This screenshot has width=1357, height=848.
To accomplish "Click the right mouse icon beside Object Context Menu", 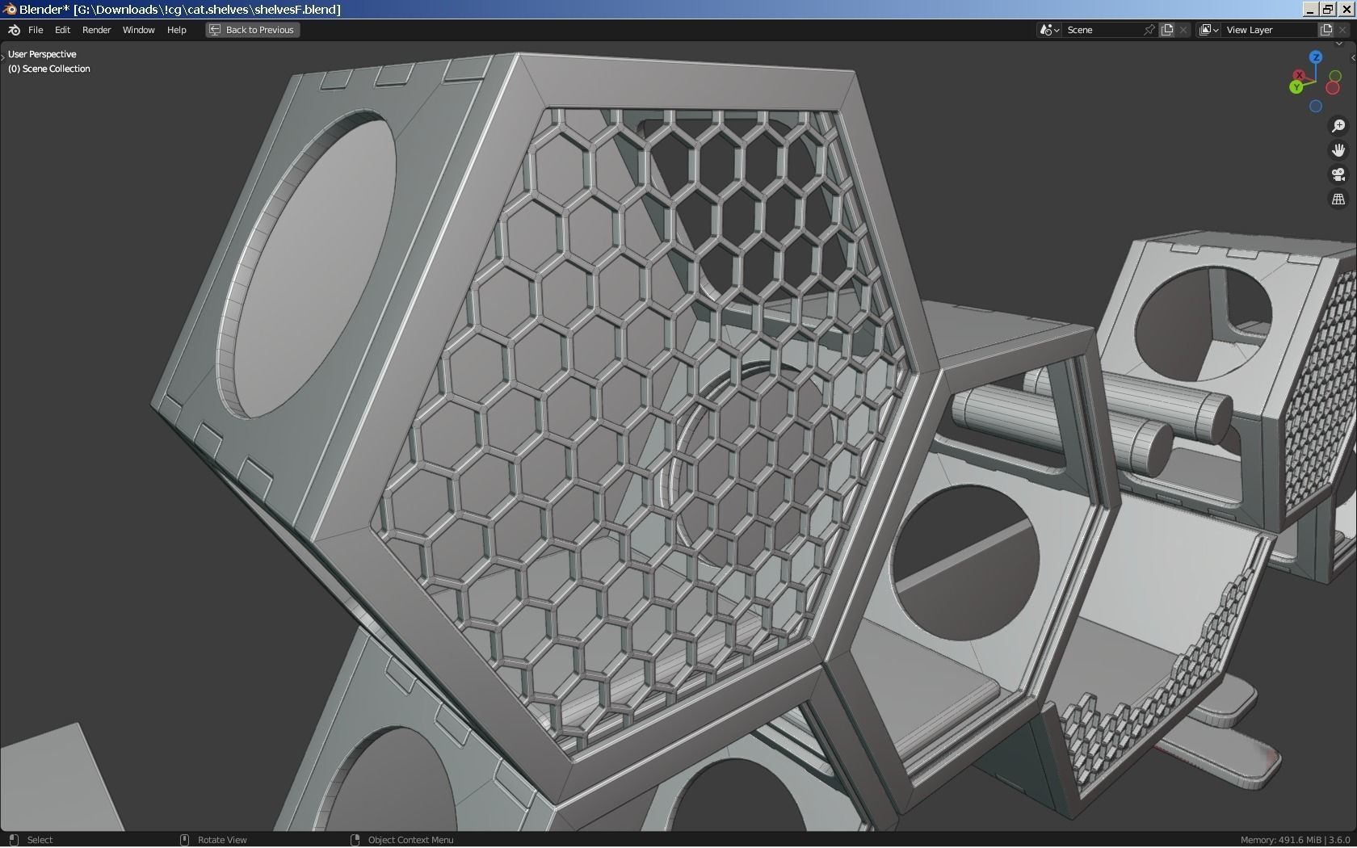I will 355,840.
